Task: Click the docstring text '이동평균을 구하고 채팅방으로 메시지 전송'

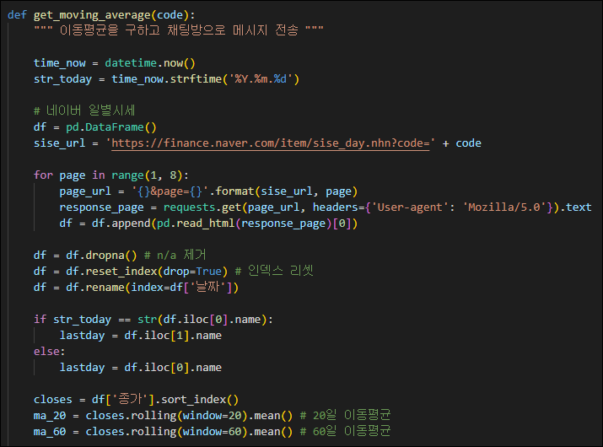Action: 179,30
